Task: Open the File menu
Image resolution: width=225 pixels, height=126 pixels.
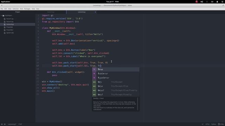Action: click(2, 9)
